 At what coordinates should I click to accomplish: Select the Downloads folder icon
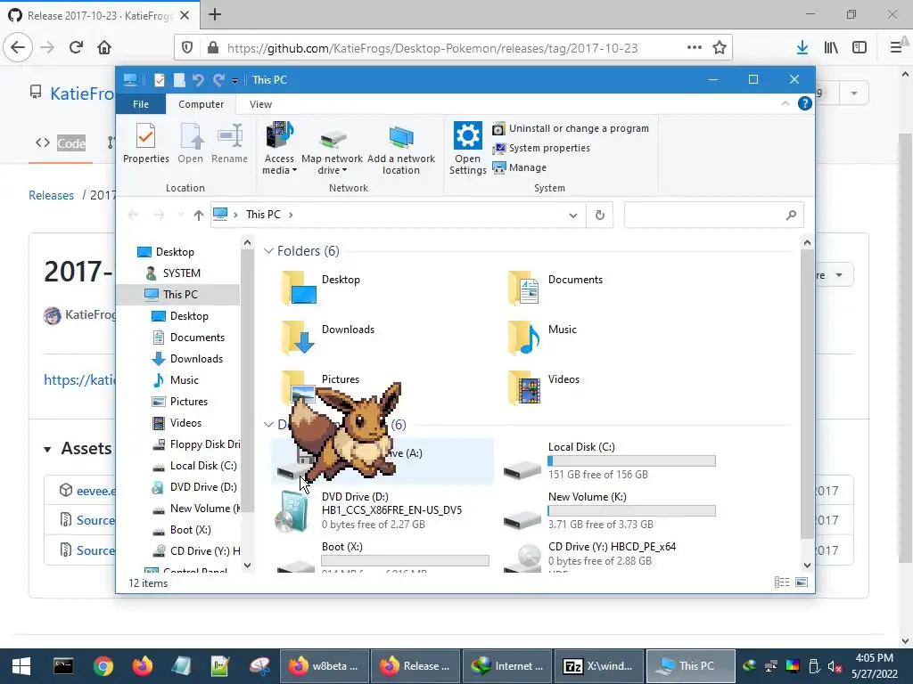[x=299, y=338]
